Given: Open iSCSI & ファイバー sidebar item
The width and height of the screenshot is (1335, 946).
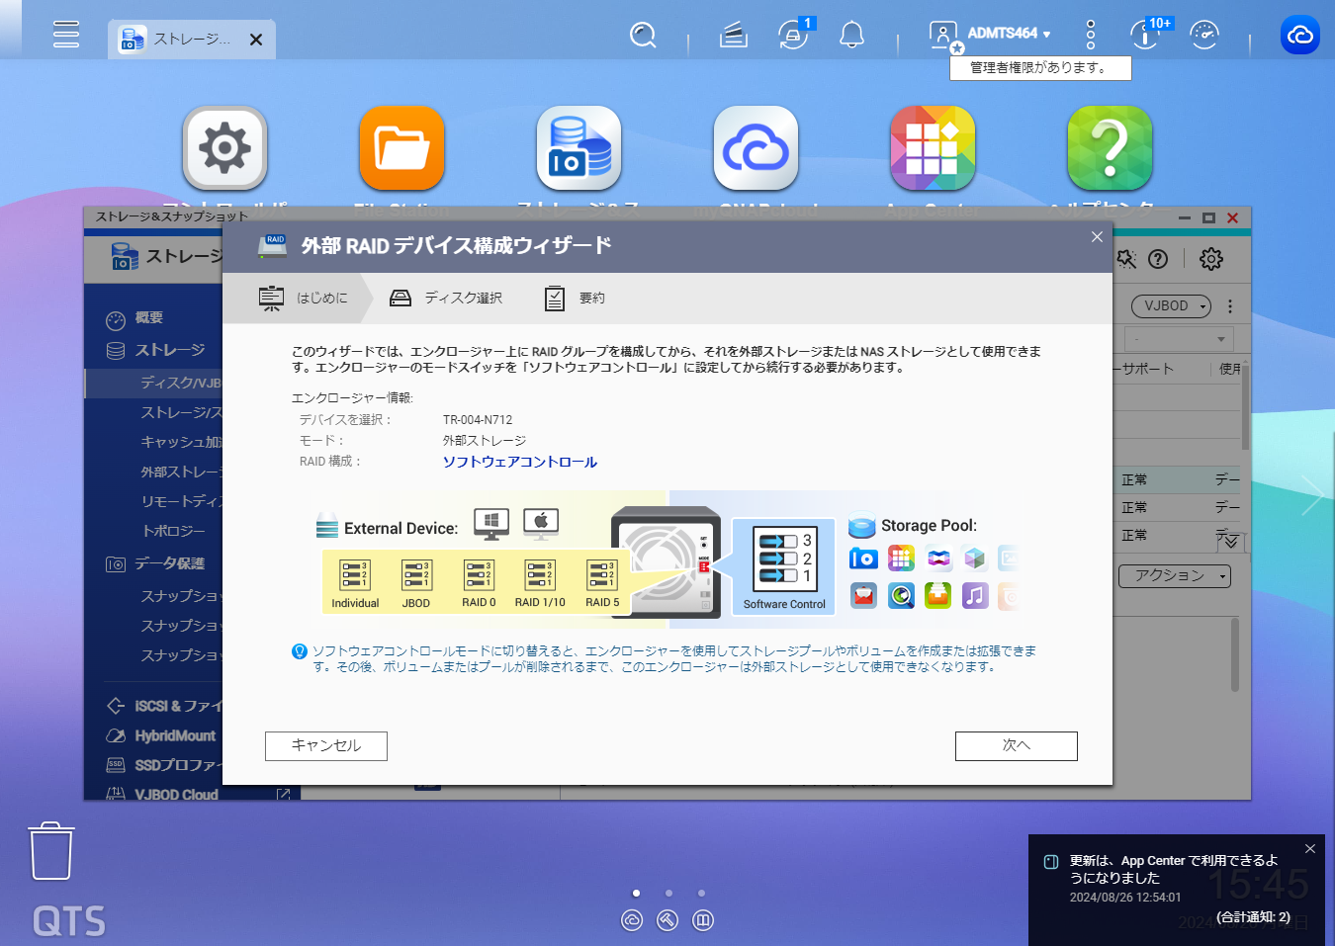Looking at the screenshot, I should (178, 706).
